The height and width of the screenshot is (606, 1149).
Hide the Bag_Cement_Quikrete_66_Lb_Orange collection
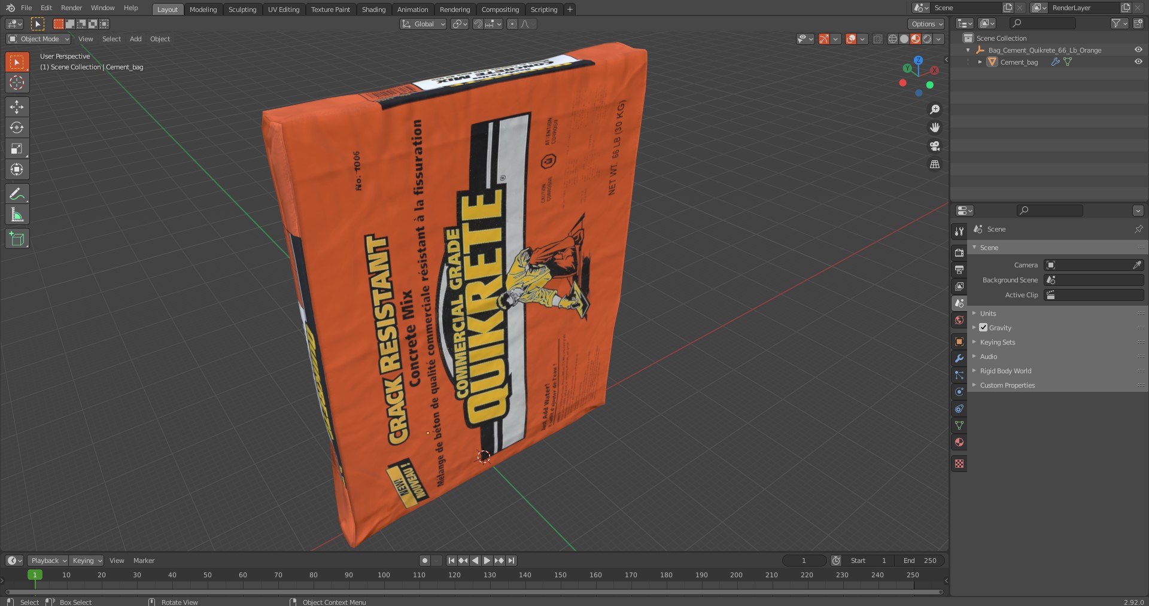1138,50
